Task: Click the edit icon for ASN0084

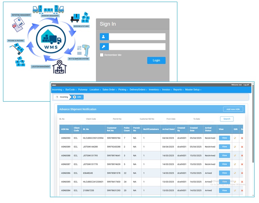Action: pyautogui.click(x=235, y=190)
